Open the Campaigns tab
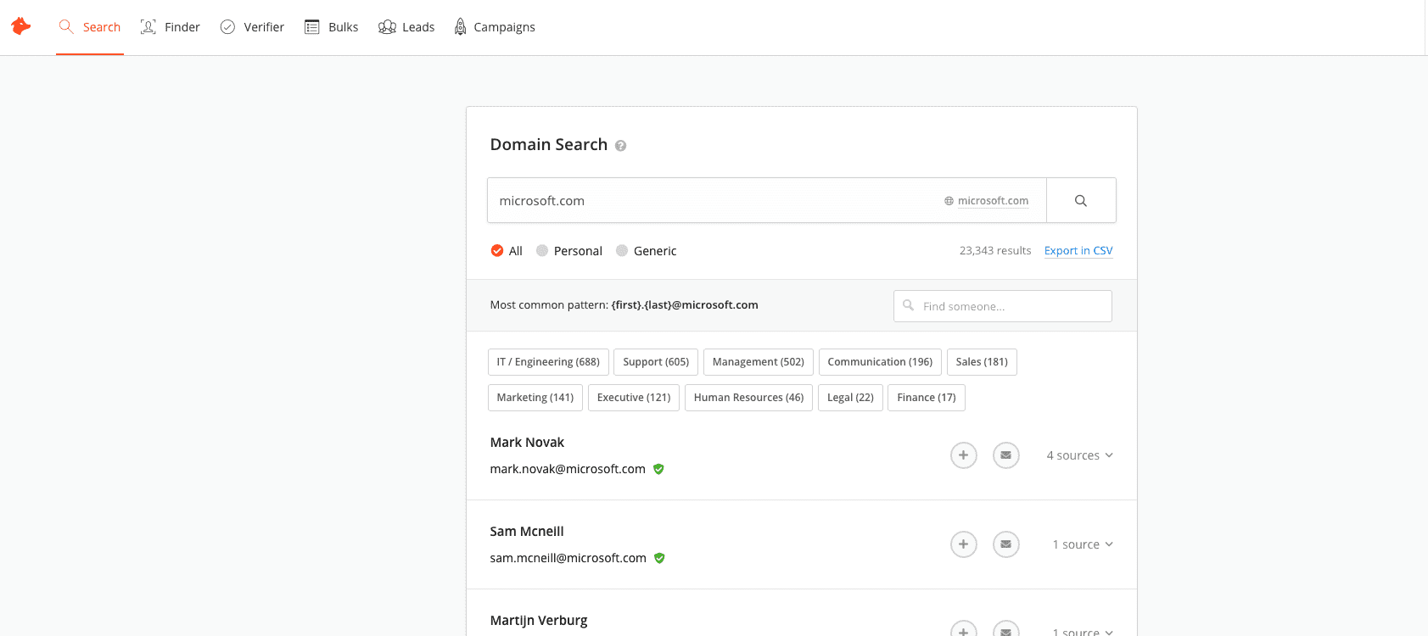The width and height of the screenshot is (1428, 636). pyautogui.click(x=495, y=27)
